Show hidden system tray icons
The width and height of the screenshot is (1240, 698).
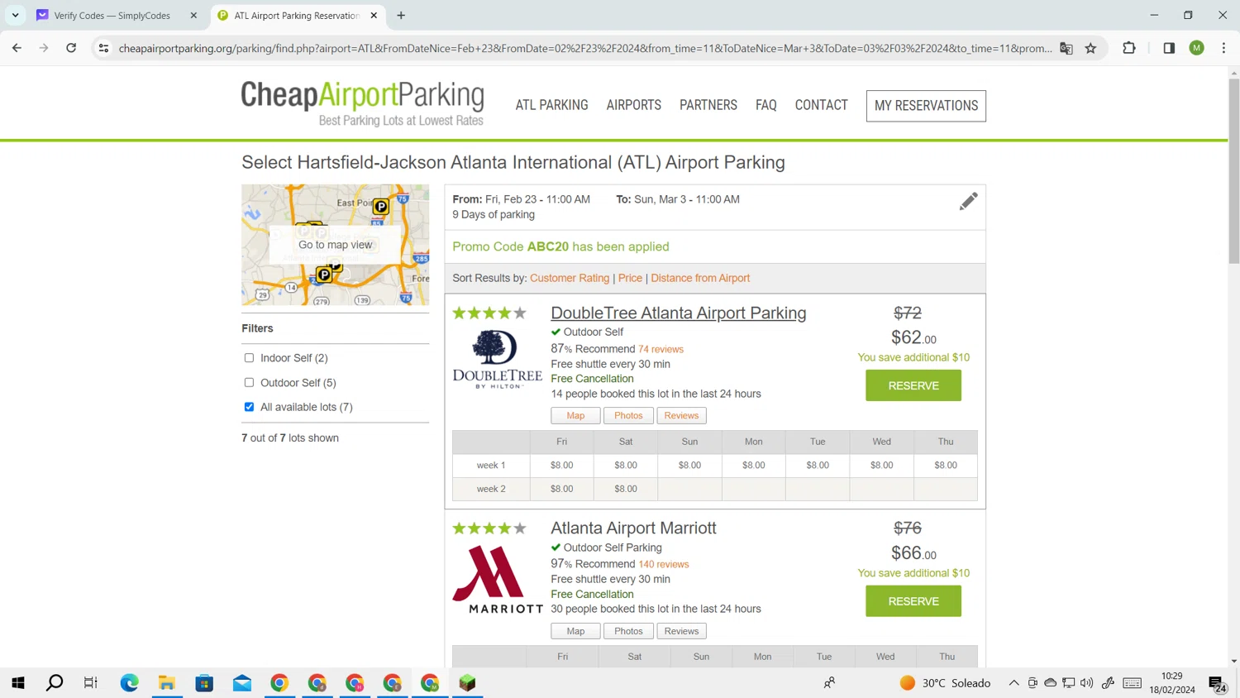pyautogui.click(x=1013, y=682)
